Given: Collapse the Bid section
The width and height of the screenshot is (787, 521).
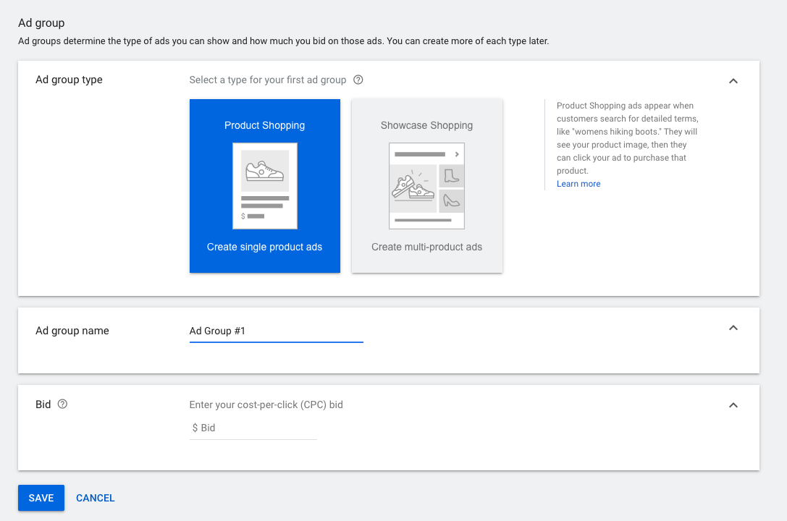Looking at the screenshot, I should pyautogui.click(x=733, y=405).
